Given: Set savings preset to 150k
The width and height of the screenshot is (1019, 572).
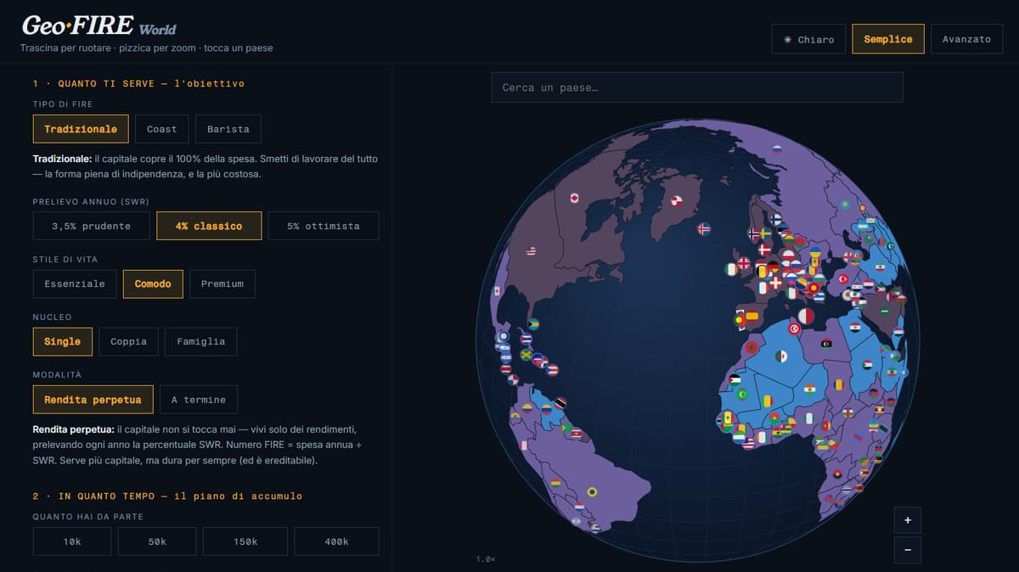Looking at the screenshot, I should (245, 541).
